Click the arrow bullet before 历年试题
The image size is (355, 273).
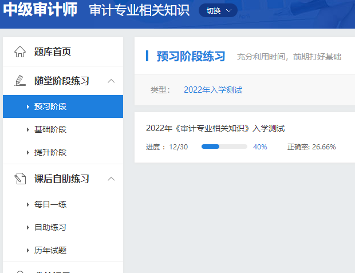point(28,250)
